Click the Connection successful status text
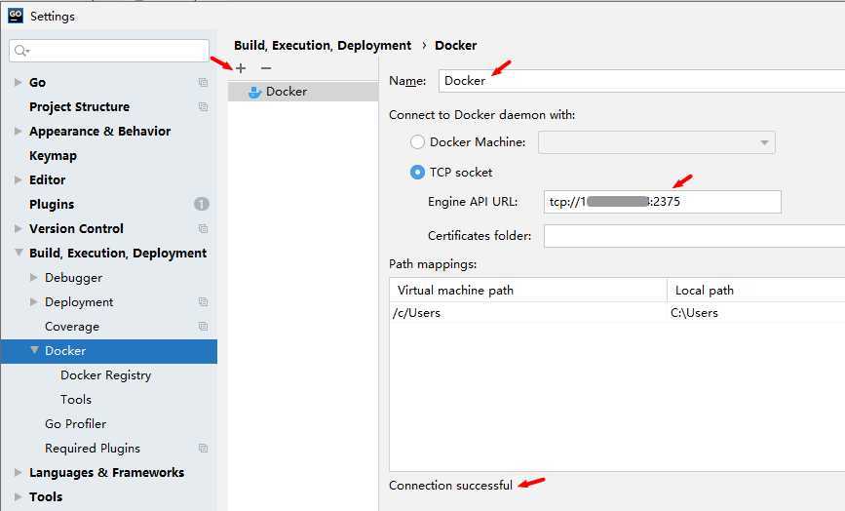 450,486
